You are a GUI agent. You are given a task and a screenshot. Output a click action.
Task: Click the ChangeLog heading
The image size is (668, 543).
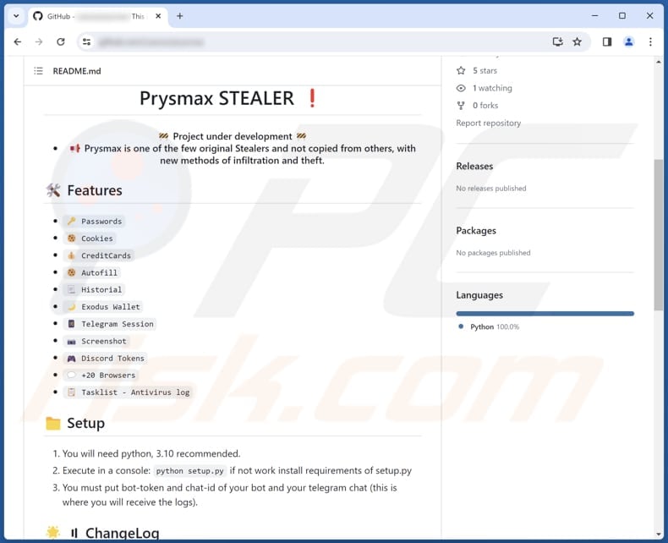(123, 533)
